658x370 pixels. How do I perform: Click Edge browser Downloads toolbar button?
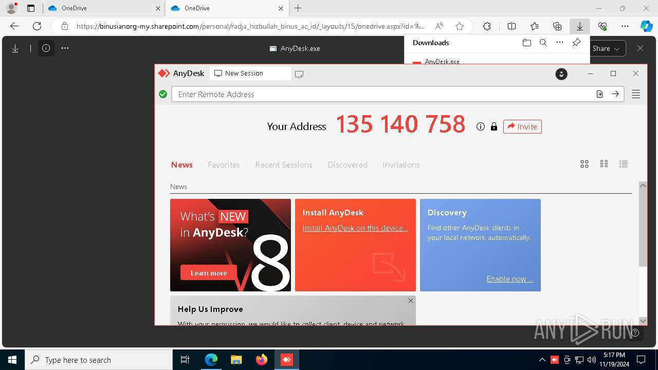click(x=580, y=26)
